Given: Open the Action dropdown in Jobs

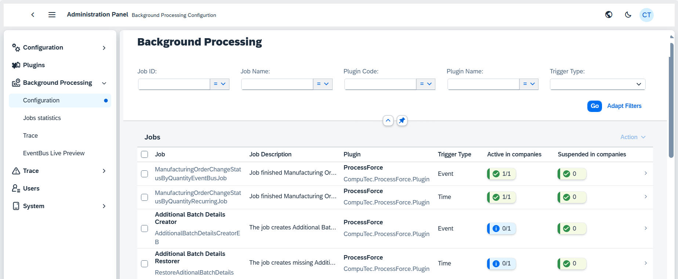Looking at the screenshot, I should 633,137.
